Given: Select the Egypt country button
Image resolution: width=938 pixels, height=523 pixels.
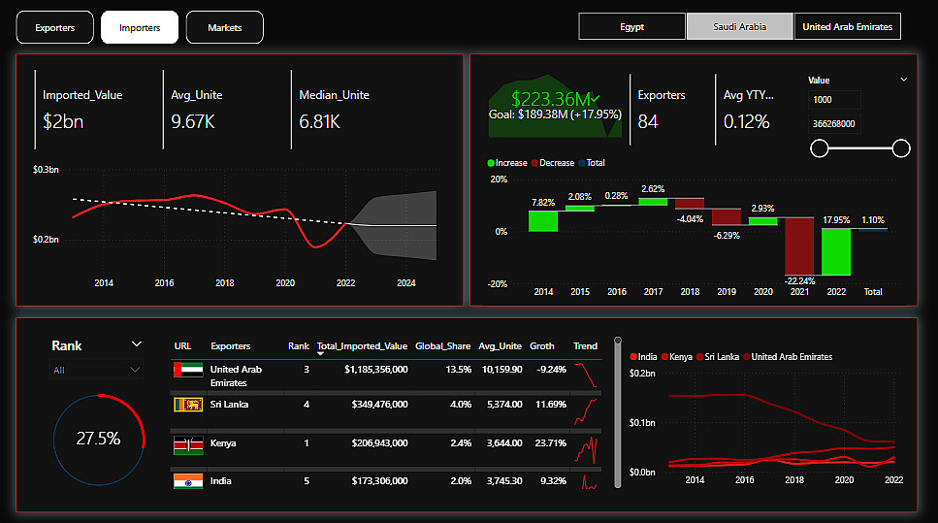Looking at the screenshot, I should (x=631, y=26).
